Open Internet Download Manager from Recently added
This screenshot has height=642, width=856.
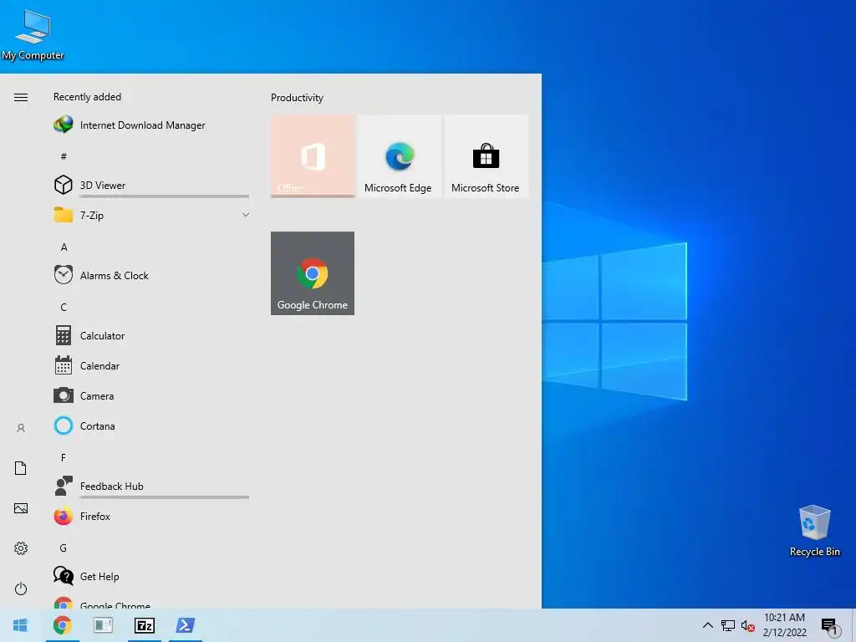(151, 125)
